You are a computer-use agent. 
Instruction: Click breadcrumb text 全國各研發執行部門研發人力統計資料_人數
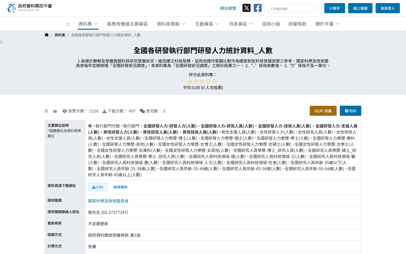click(106, 35)
